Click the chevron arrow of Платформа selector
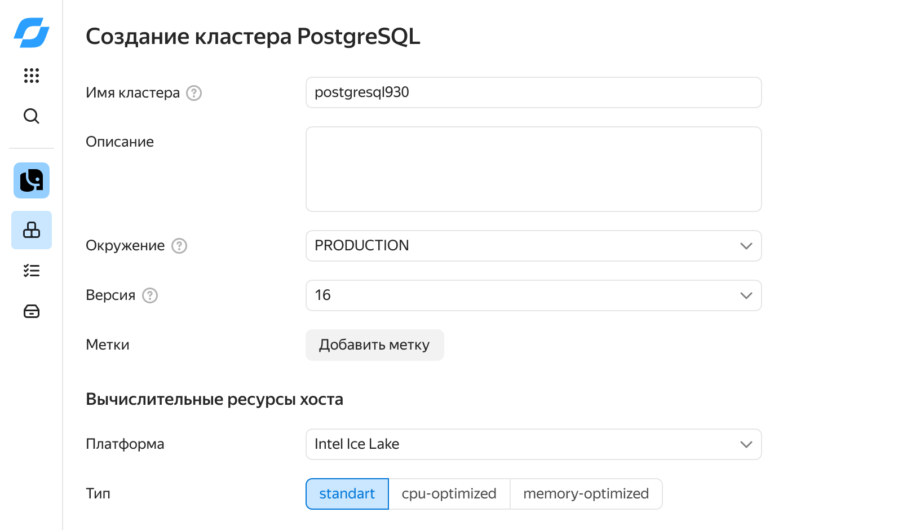This screenshot has height=530, width=920. (x=746, y=444)
